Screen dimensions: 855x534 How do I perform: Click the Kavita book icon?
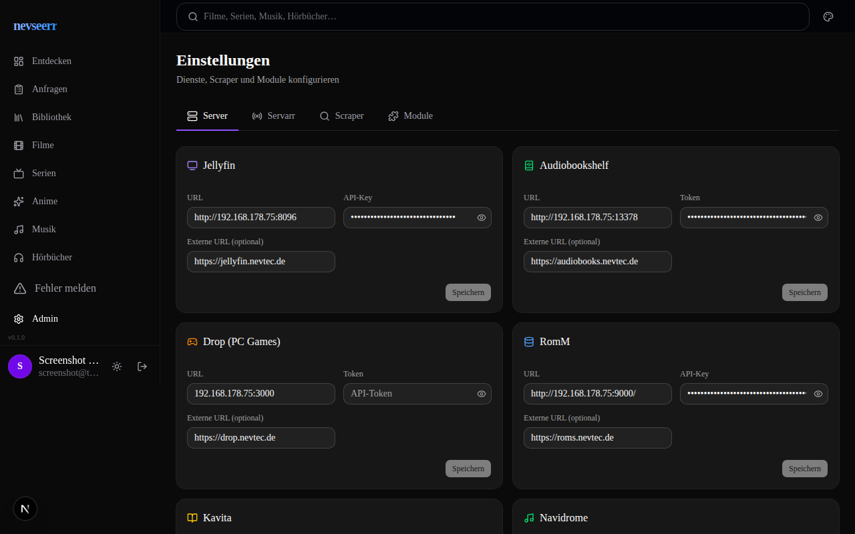[192, 518]
